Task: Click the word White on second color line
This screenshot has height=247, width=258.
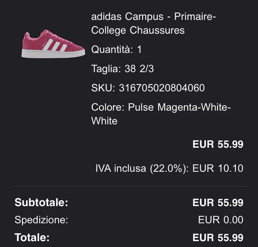Action: pyautogui.click(x=104, y=121)
